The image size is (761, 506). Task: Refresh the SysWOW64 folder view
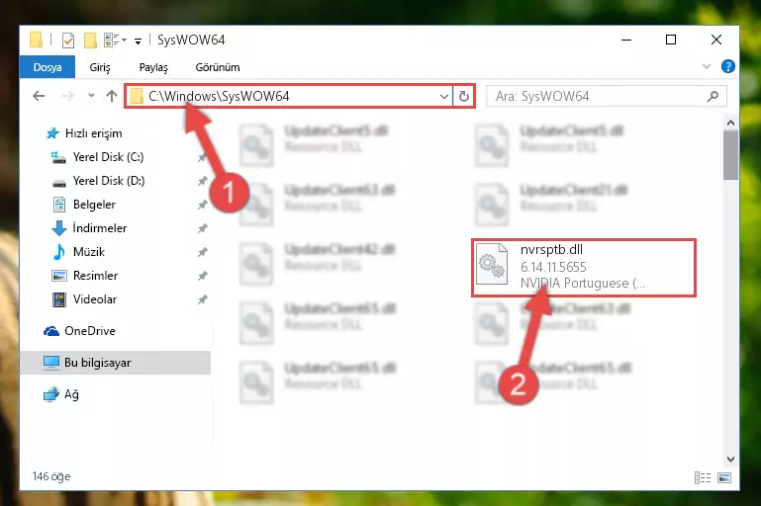(x=464, y=96)
